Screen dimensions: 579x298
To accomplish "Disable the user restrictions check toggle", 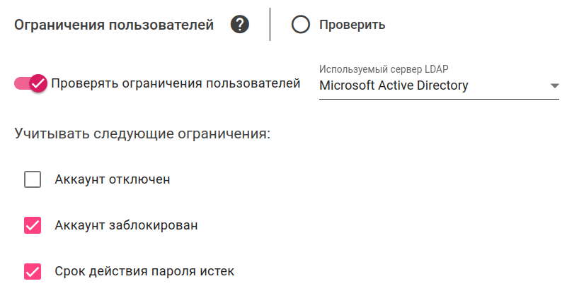I will tap(30, 83).
